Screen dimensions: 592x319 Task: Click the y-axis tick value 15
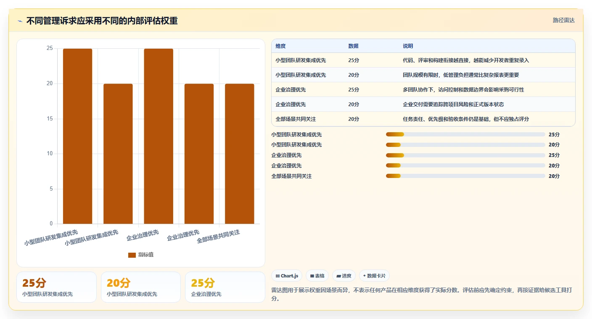point(50,119)
